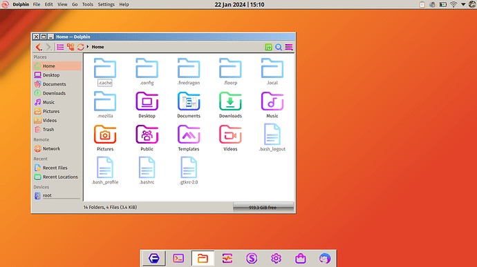This screenshot has width=477, height=267.
Task: Open the terminal icon in dock
Action: (x=178, y=259)
